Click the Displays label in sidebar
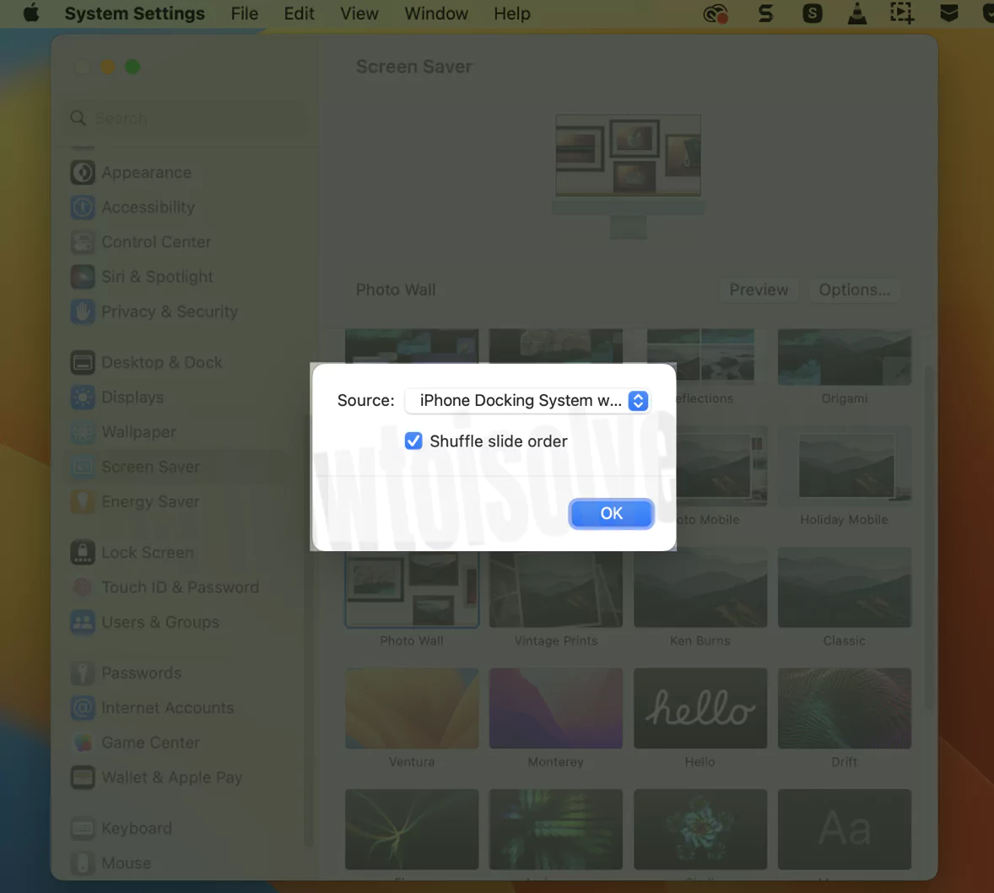This screenshot has width=994, height=893. click(132, 397)
